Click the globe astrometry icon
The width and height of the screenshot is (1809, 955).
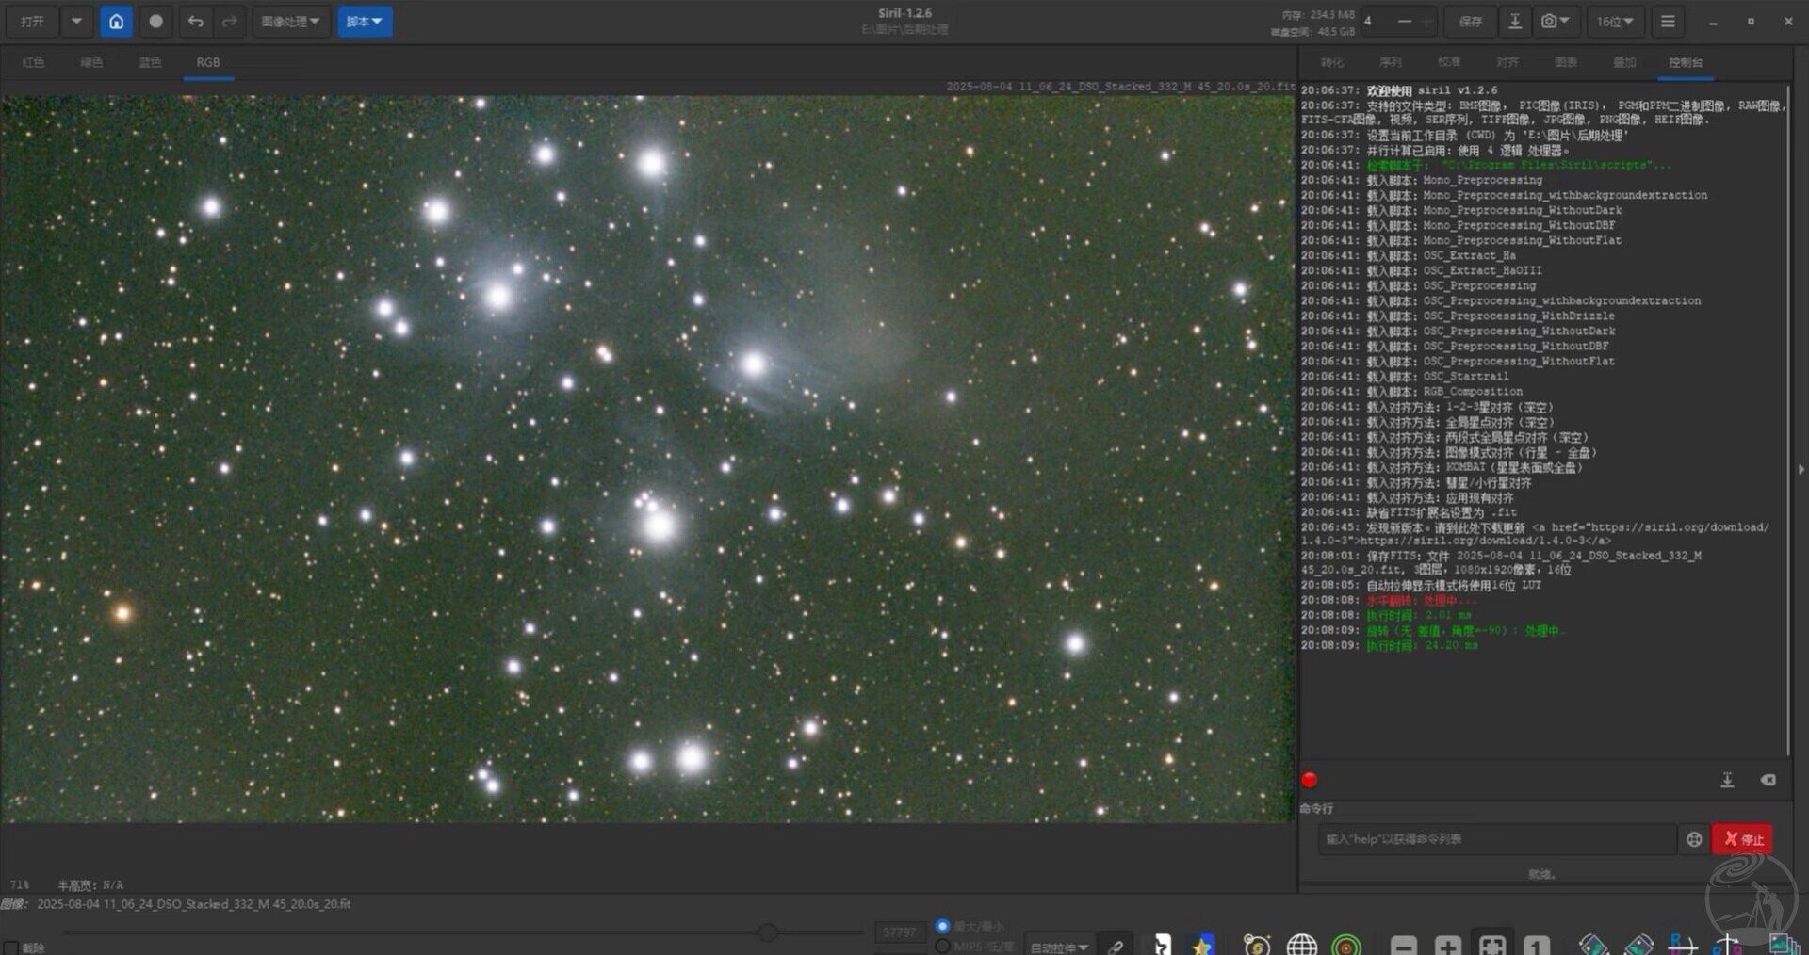tap(1301, 945)
